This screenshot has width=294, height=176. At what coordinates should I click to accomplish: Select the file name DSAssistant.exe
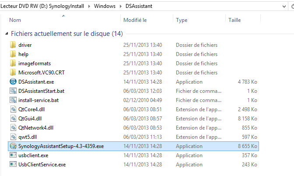click(x=36, y=82)
